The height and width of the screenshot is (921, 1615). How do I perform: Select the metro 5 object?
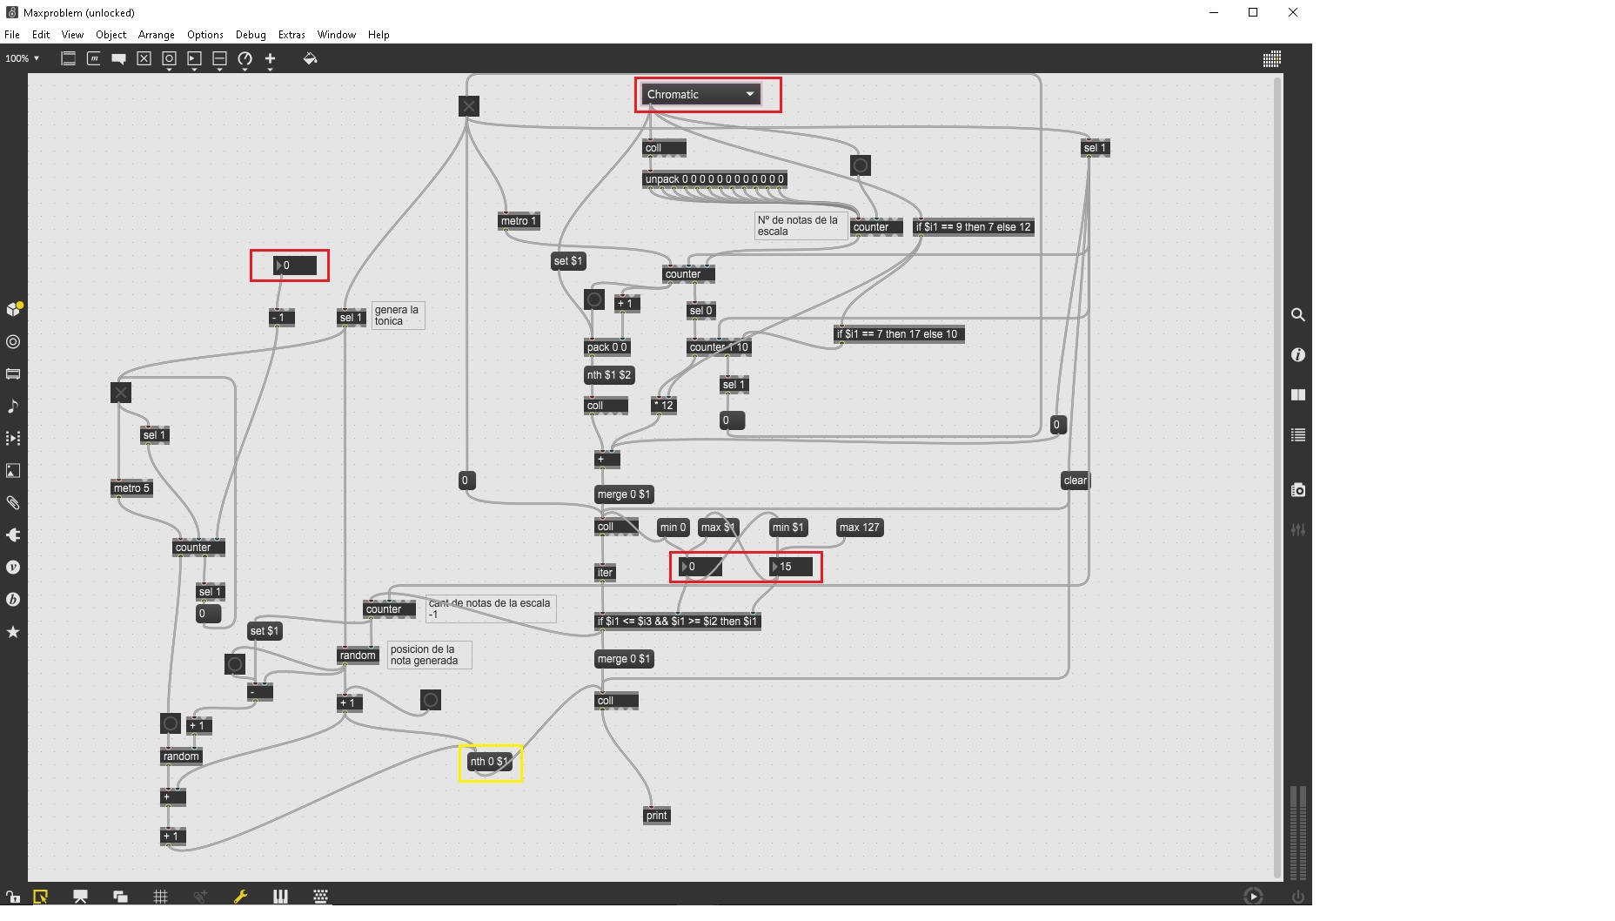(131, 488)
